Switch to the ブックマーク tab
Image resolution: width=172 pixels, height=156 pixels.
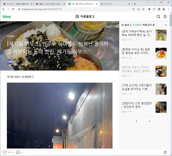(x=115, y=4)
